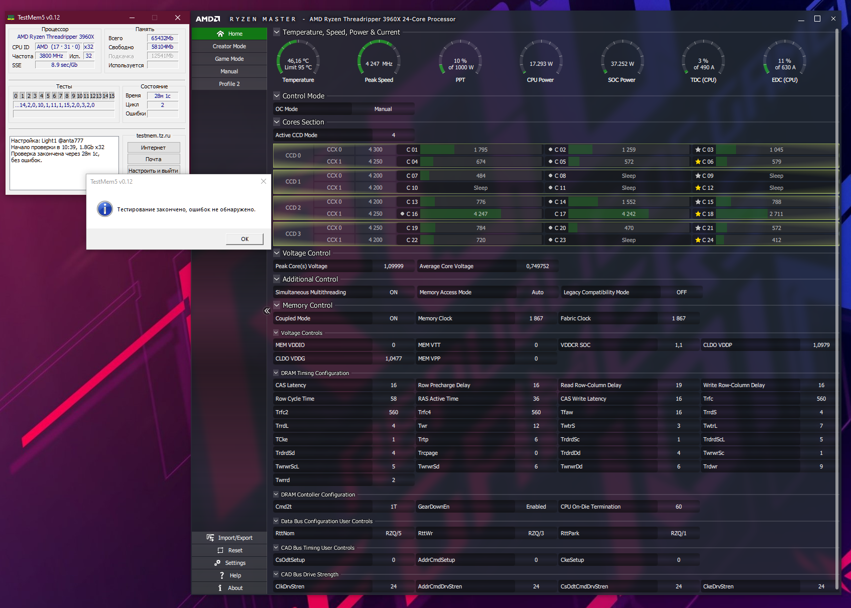Click the star icon next to C 03
The image size is (851, 608).
698,150
